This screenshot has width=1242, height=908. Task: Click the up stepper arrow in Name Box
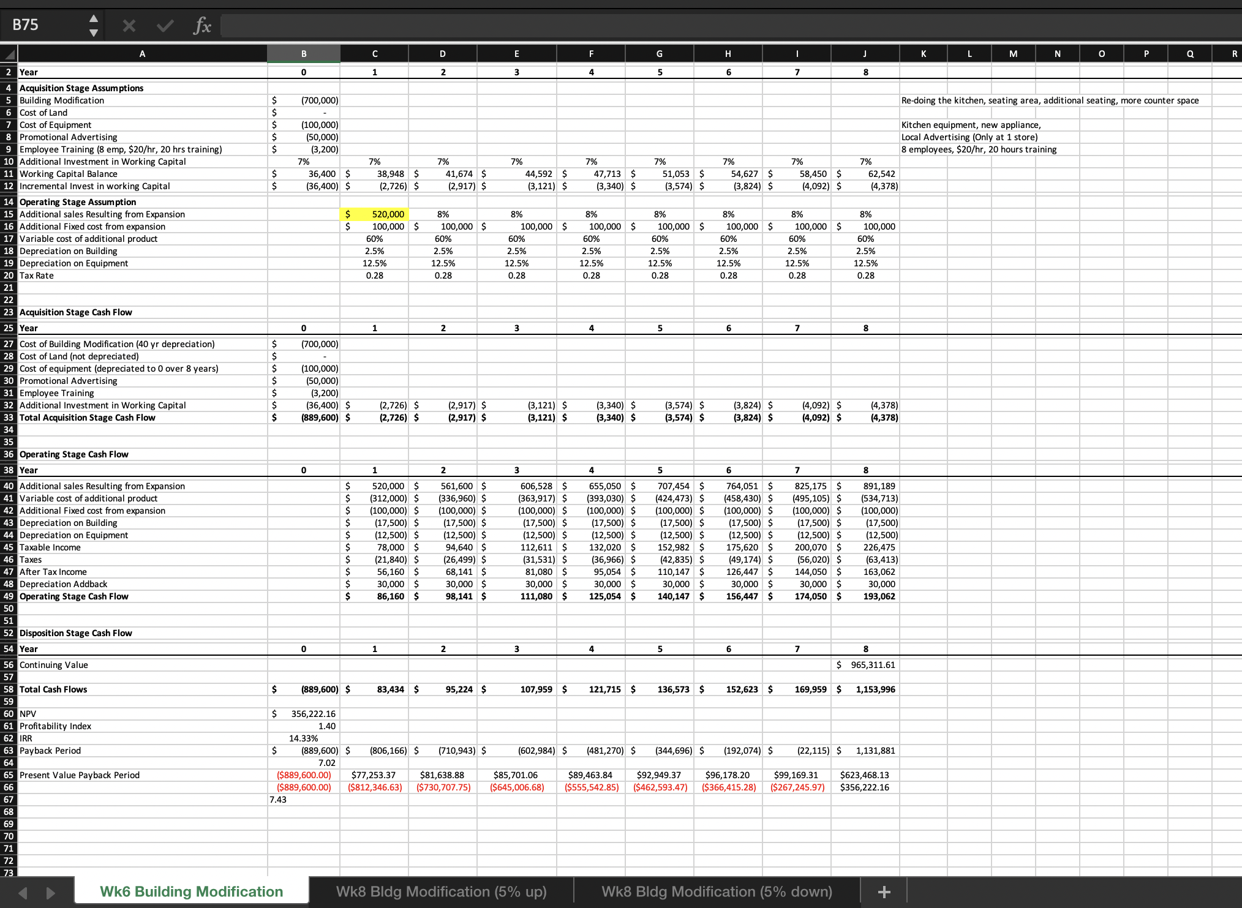coord(93,18)
